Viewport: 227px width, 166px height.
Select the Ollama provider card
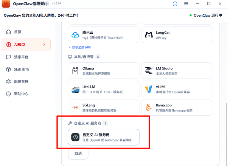coord(104,71)
